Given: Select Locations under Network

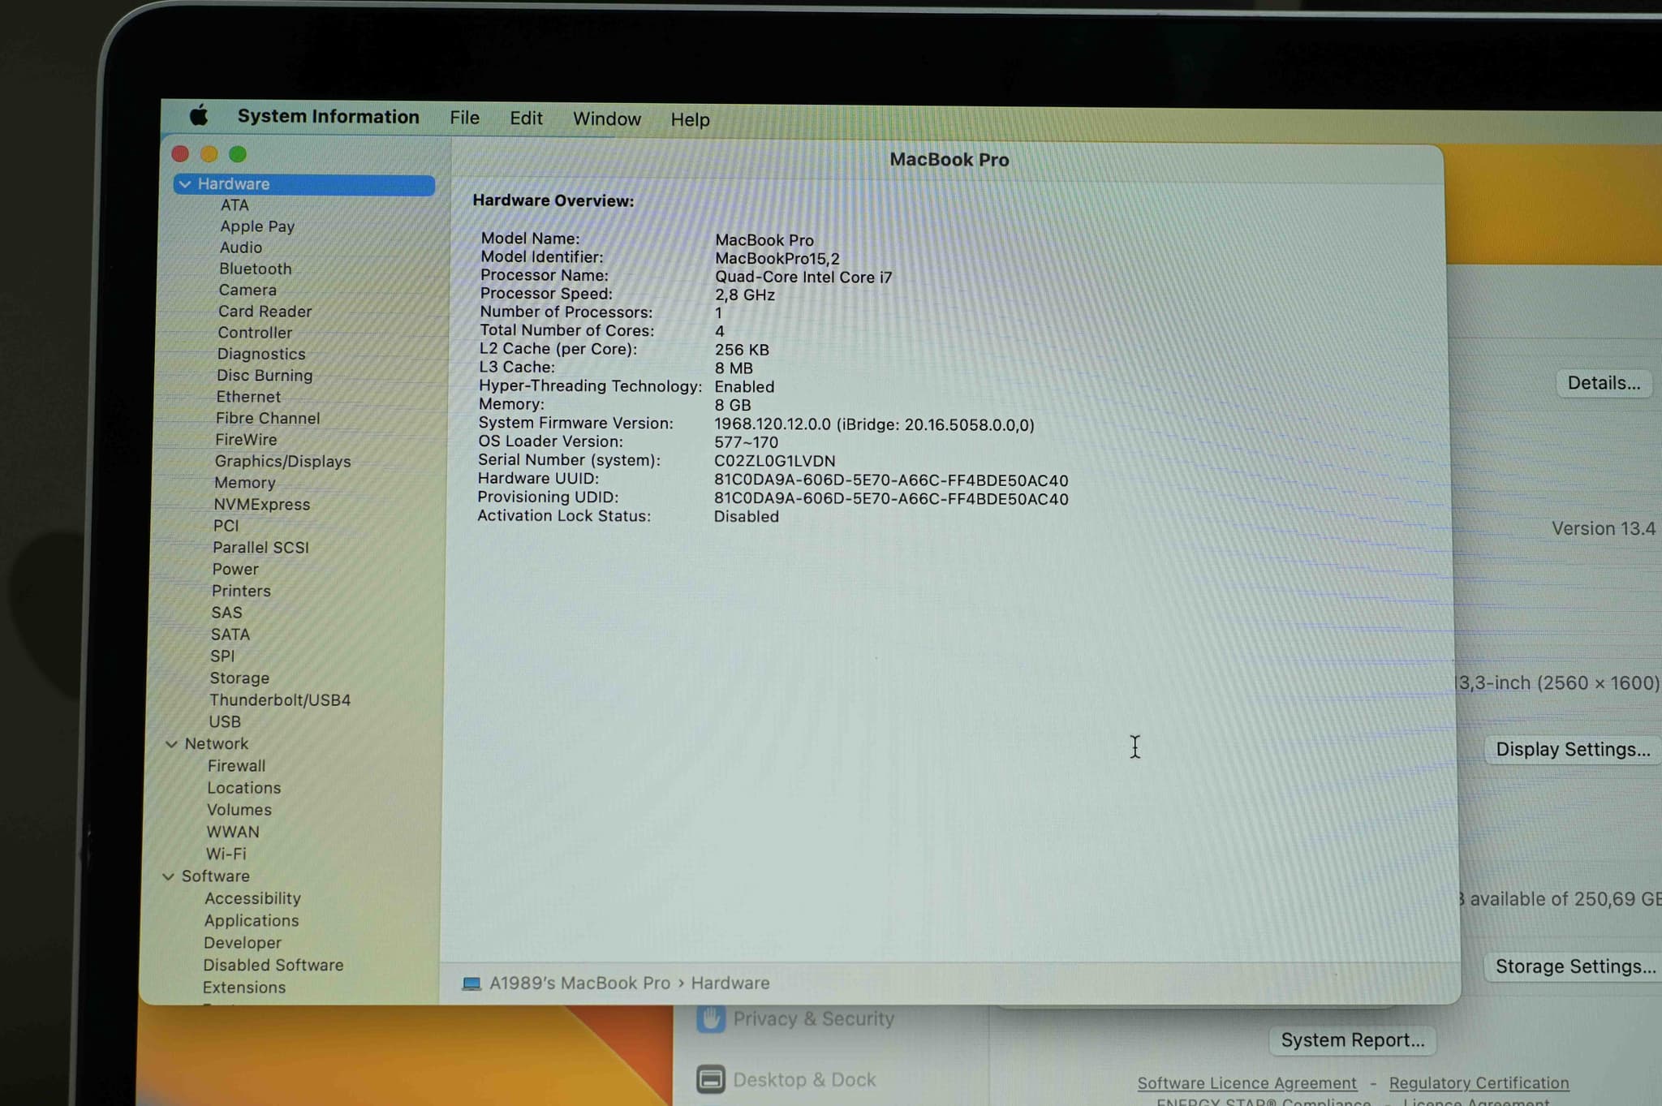Looking at the screenshot, I should point(243,788).
